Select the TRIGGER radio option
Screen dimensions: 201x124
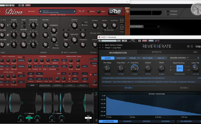[x=168, y=11]
